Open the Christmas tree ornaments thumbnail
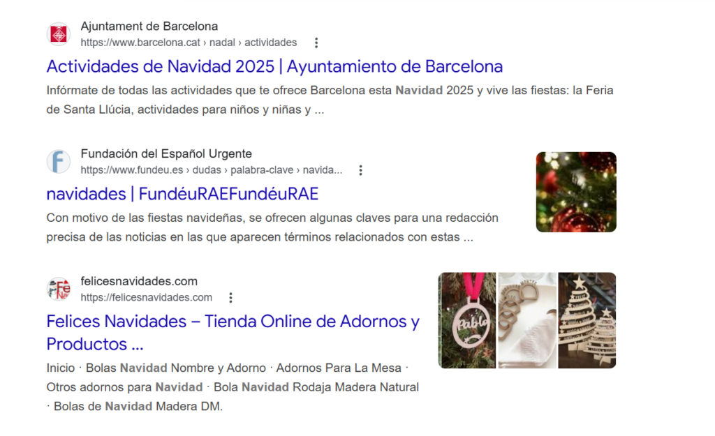This screenshot has height=436, width=715. pos(576,193)
